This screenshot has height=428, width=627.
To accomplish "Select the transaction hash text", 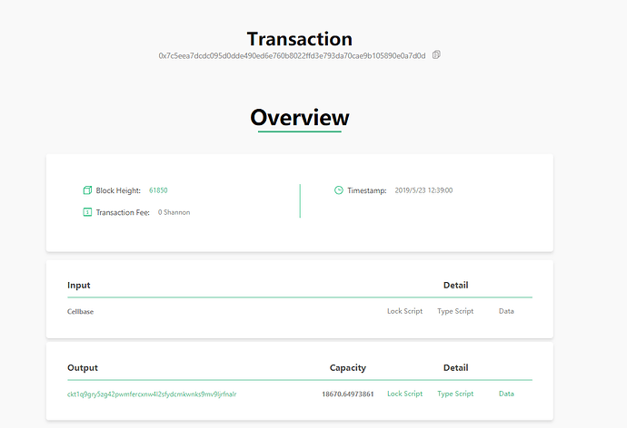I will 292,56.
